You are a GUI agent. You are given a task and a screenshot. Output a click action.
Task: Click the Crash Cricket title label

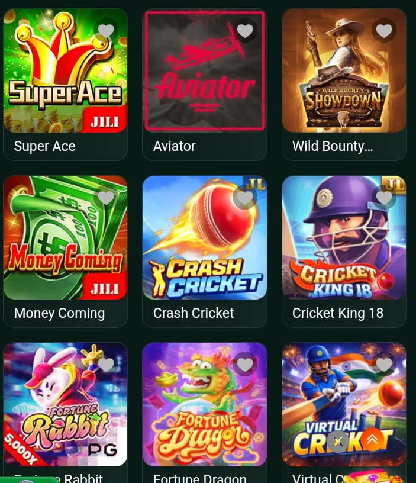point(194,313)
